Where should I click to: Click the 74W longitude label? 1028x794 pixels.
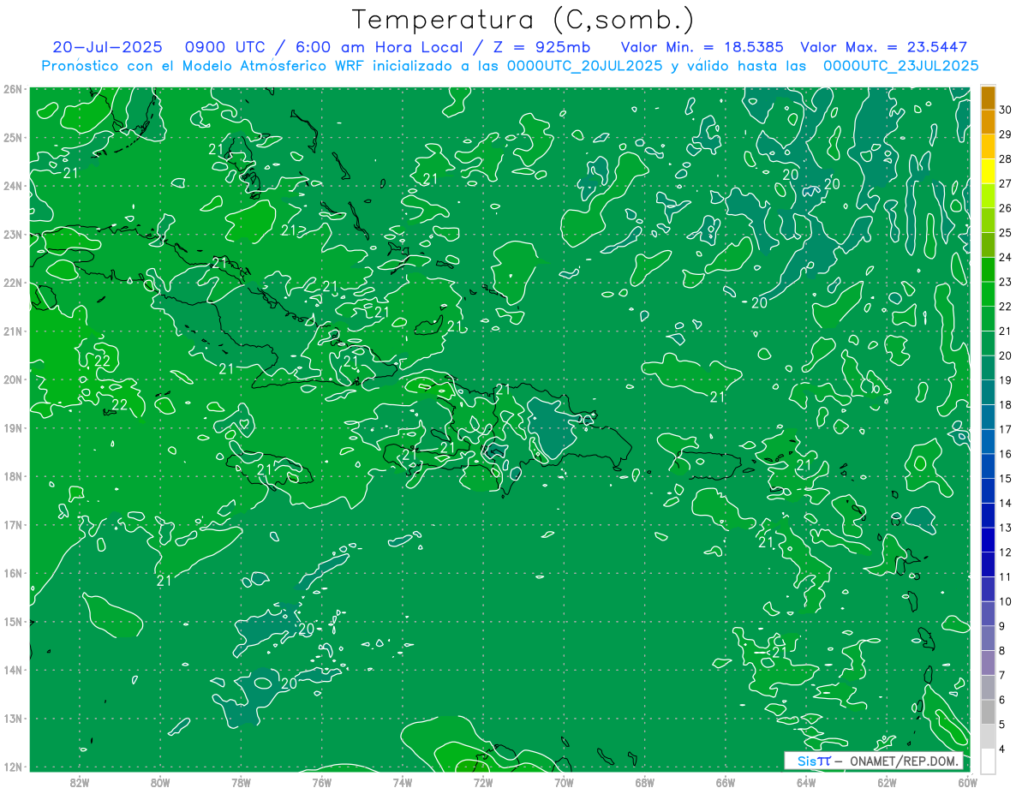[x=402, y=782]
